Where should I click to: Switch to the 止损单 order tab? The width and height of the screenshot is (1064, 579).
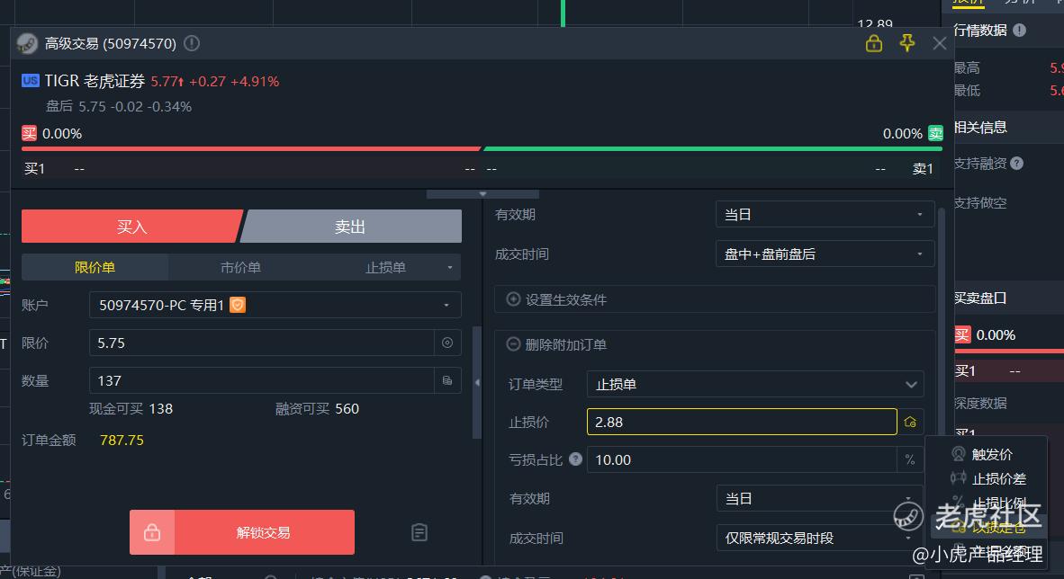coord(385,268)
